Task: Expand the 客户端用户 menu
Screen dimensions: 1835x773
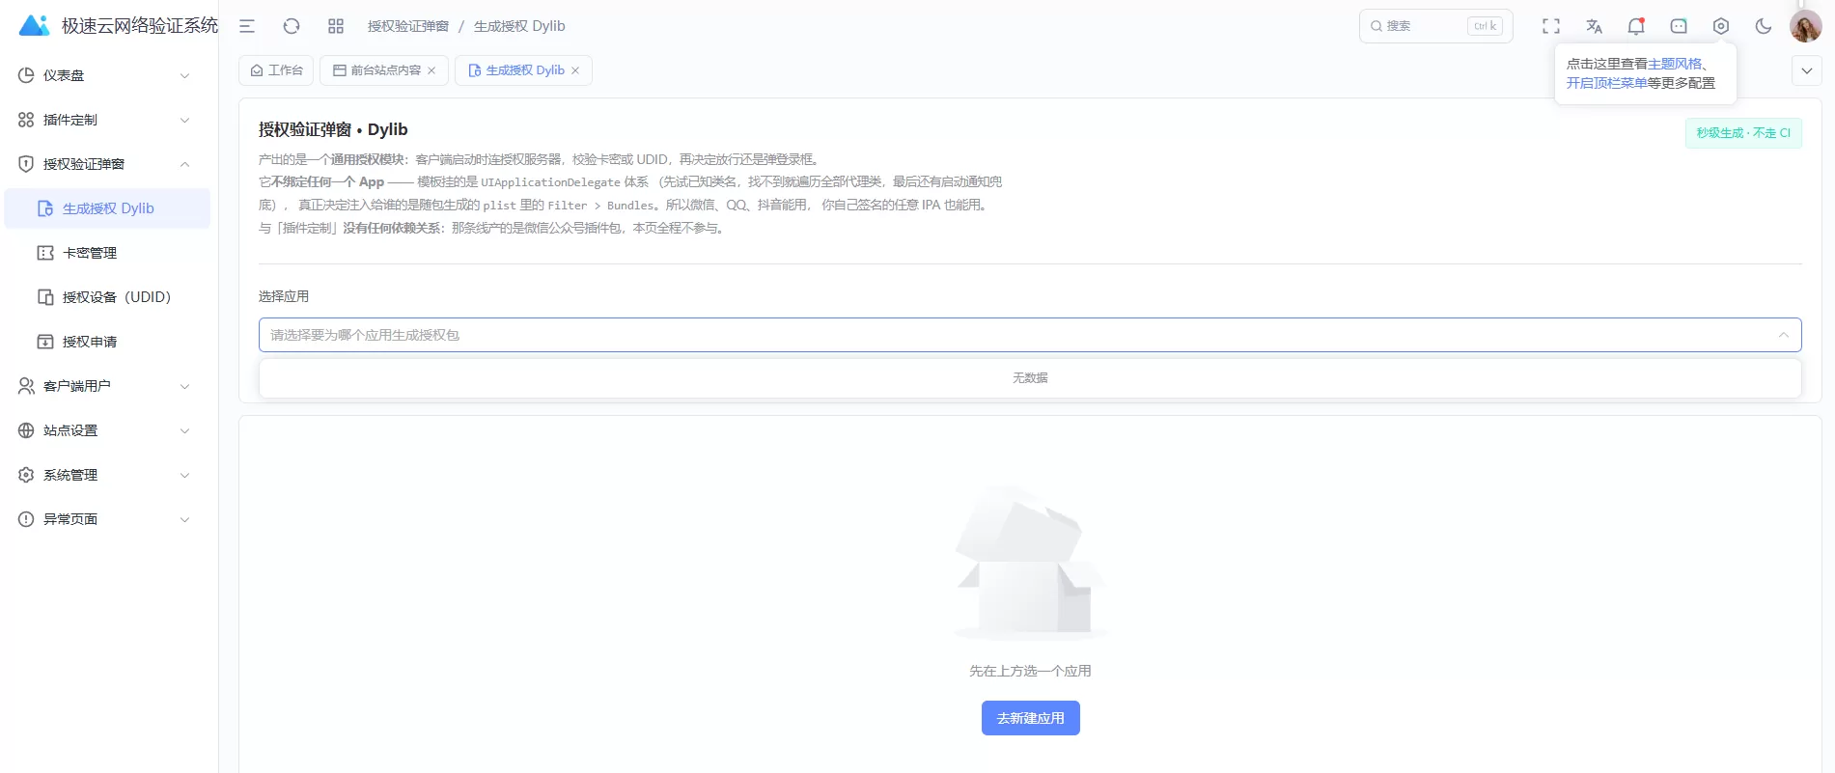Action: pyautogui.click(x=105, y=386)
